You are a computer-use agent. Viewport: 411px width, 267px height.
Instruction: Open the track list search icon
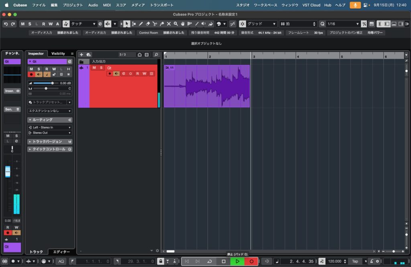(x=156, y=55)
